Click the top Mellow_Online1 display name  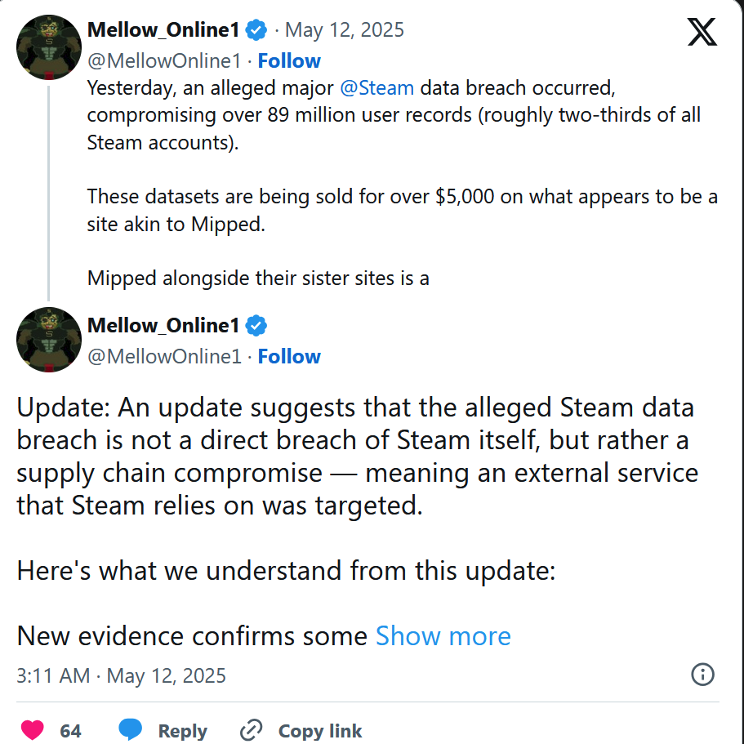163,30
